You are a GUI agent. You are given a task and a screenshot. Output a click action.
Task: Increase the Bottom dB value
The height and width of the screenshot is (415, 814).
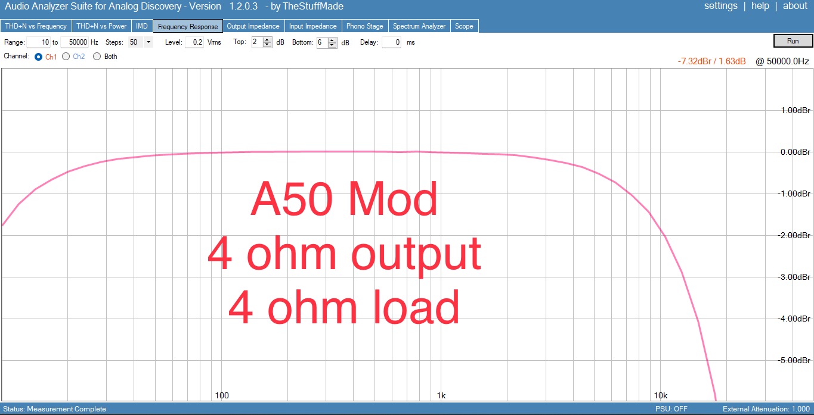pos(332,40)
